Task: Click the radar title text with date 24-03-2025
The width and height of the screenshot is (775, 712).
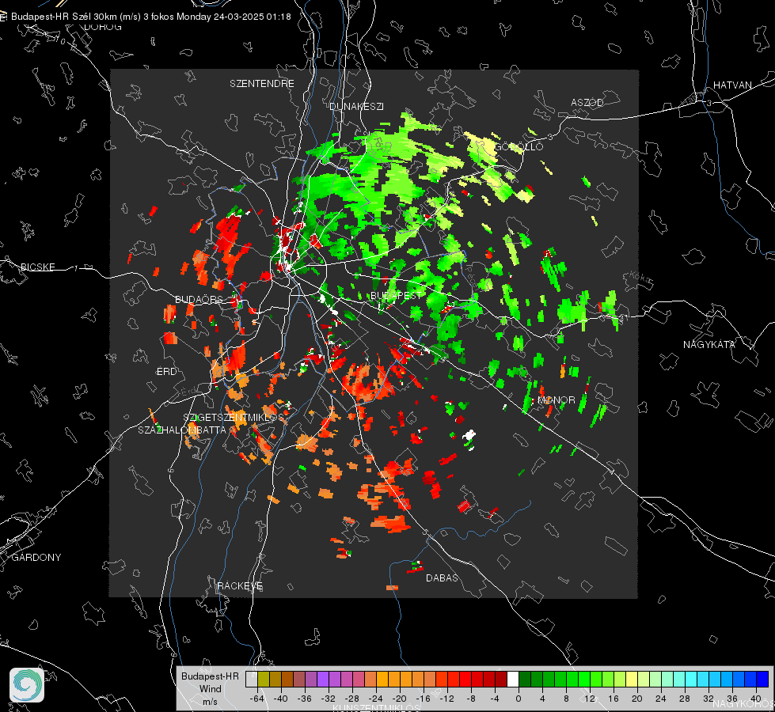Action: pos(150,17)
